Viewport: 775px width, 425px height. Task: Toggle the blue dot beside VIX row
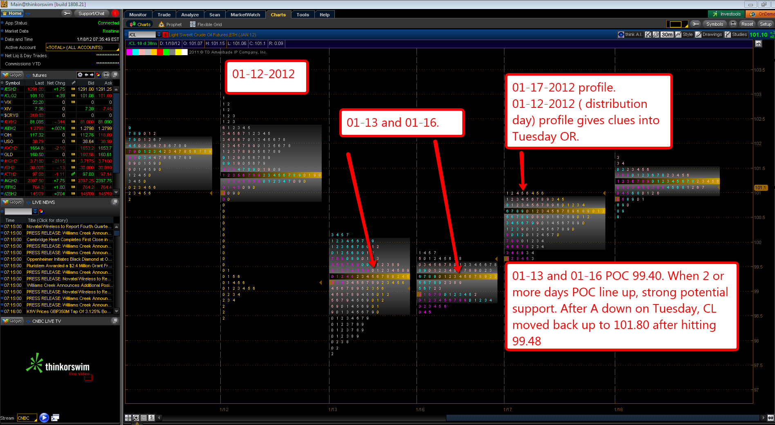pyautogui.click(x=2, y=102)
